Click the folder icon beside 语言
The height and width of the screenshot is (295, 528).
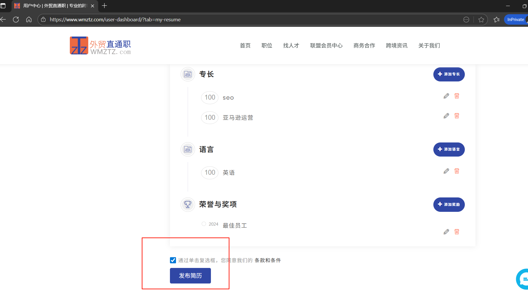tap(188, 149)
